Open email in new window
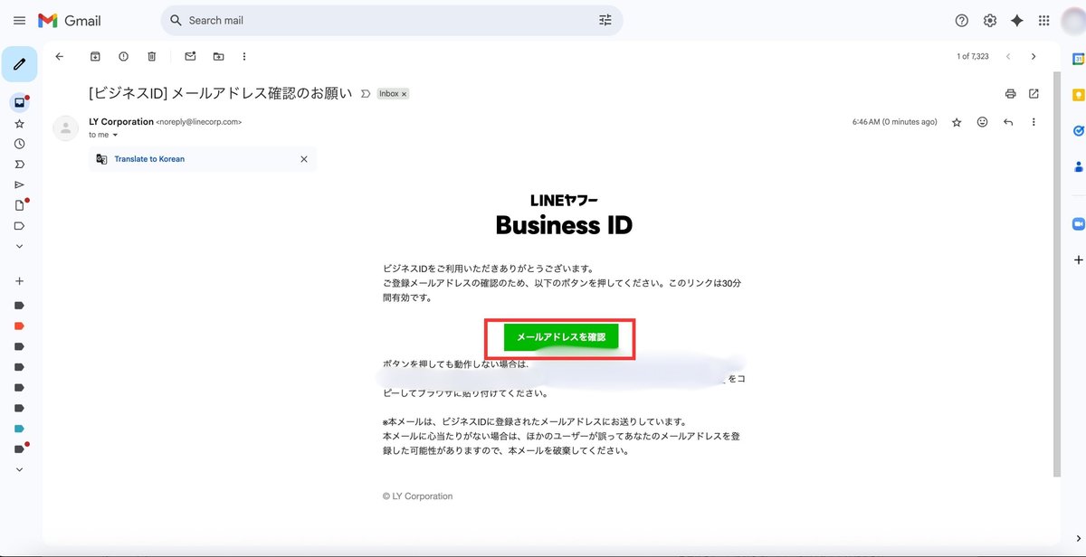 (1034, 93)
